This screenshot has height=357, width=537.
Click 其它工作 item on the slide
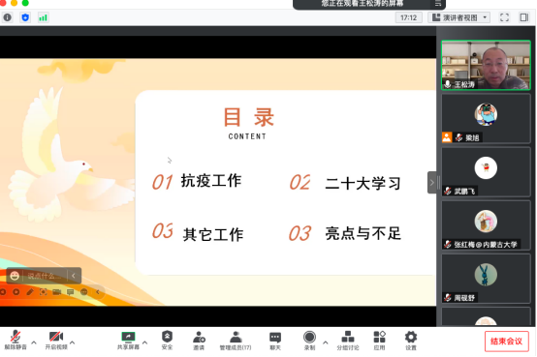pos(213,234)
